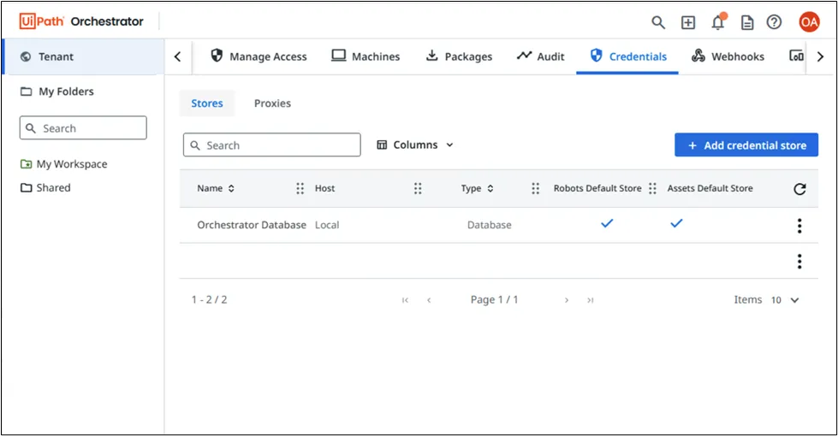Click the column grip handle after Name

[300, 188]
